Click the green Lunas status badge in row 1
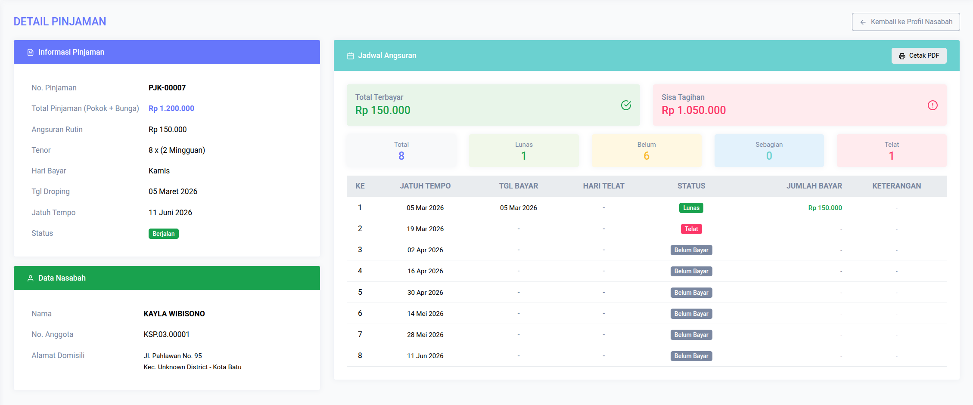The height and width of the screenshot is (405, 973). pos(691,208)
